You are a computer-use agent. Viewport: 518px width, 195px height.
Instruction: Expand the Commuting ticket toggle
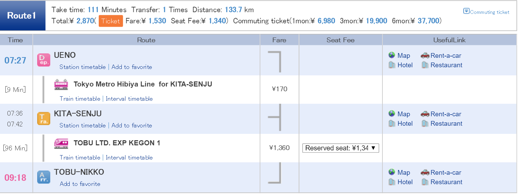click(486, 12)
